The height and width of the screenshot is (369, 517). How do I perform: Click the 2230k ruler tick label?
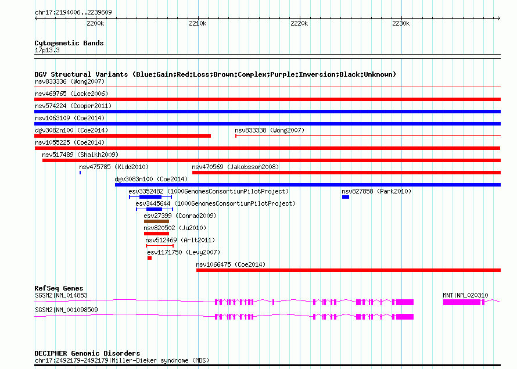point(401,23)
